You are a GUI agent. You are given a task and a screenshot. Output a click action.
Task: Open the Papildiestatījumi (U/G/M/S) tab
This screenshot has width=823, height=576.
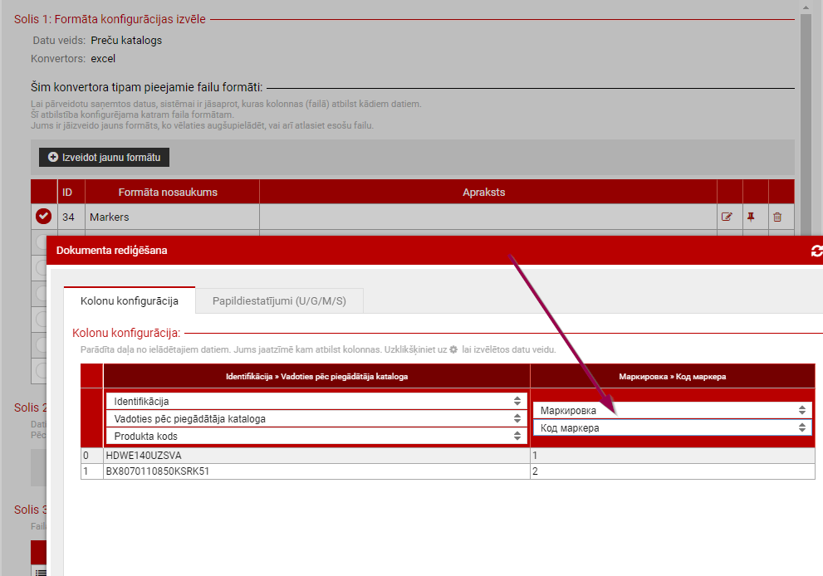tap(279, 300)
